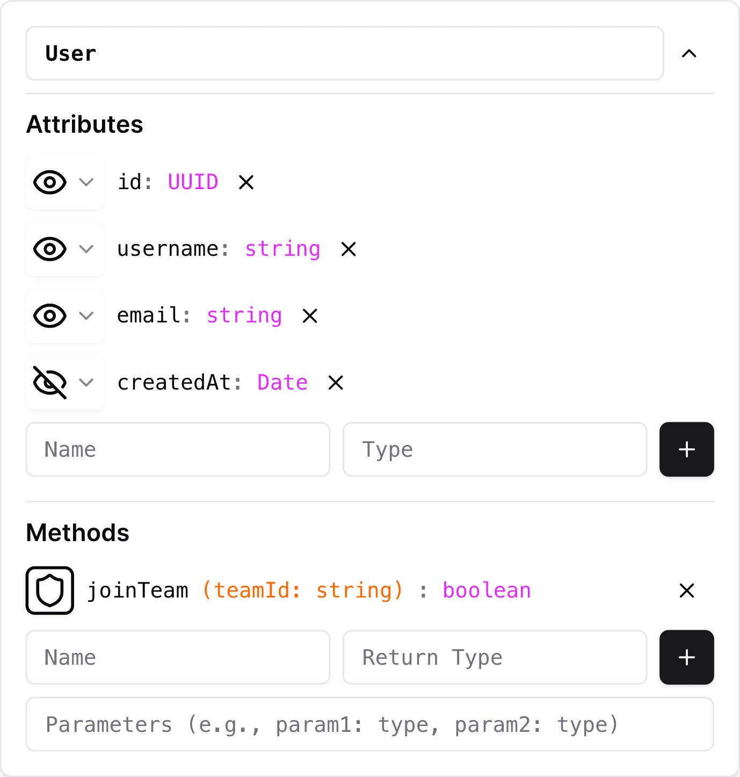Remove the id attribute
The width and height of the screenshot is (740, 777).
(246, 182)
